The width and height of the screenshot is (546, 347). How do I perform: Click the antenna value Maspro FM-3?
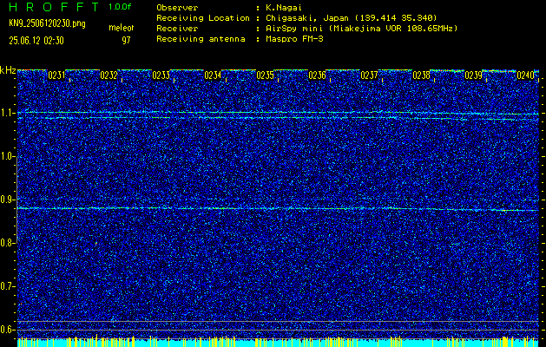[x=294, y=39]
